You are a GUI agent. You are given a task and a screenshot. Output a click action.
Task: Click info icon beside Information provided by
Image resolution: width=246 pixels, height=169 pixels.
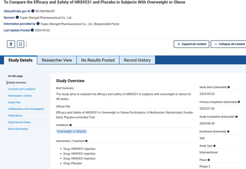pyautogui.click(x=38, y=24)
